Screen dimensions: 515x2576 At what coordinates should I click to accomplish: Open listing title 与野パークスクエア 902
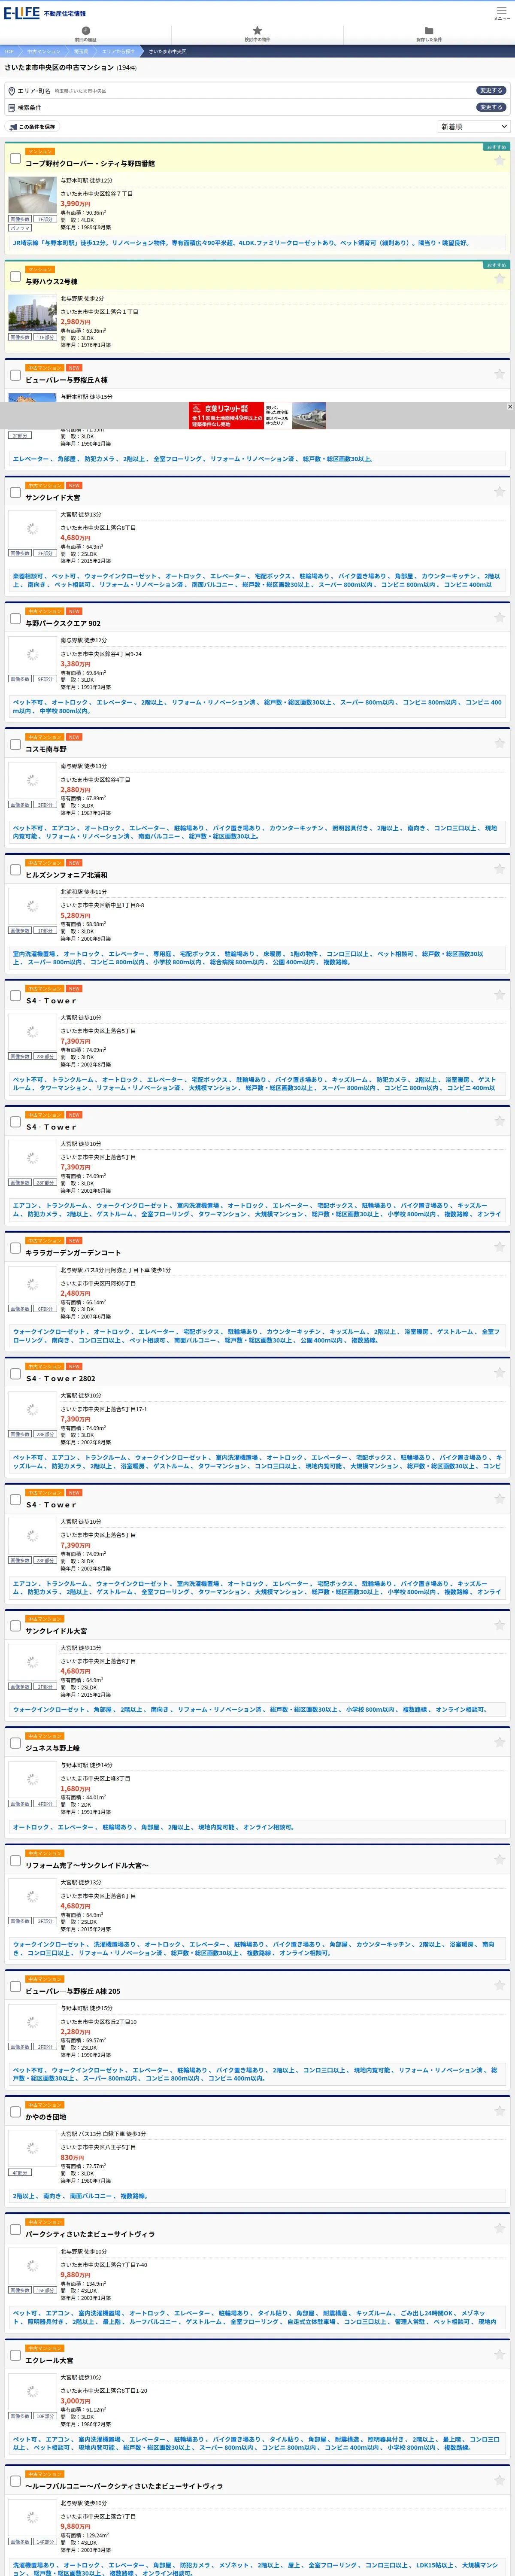click(63, 623)
